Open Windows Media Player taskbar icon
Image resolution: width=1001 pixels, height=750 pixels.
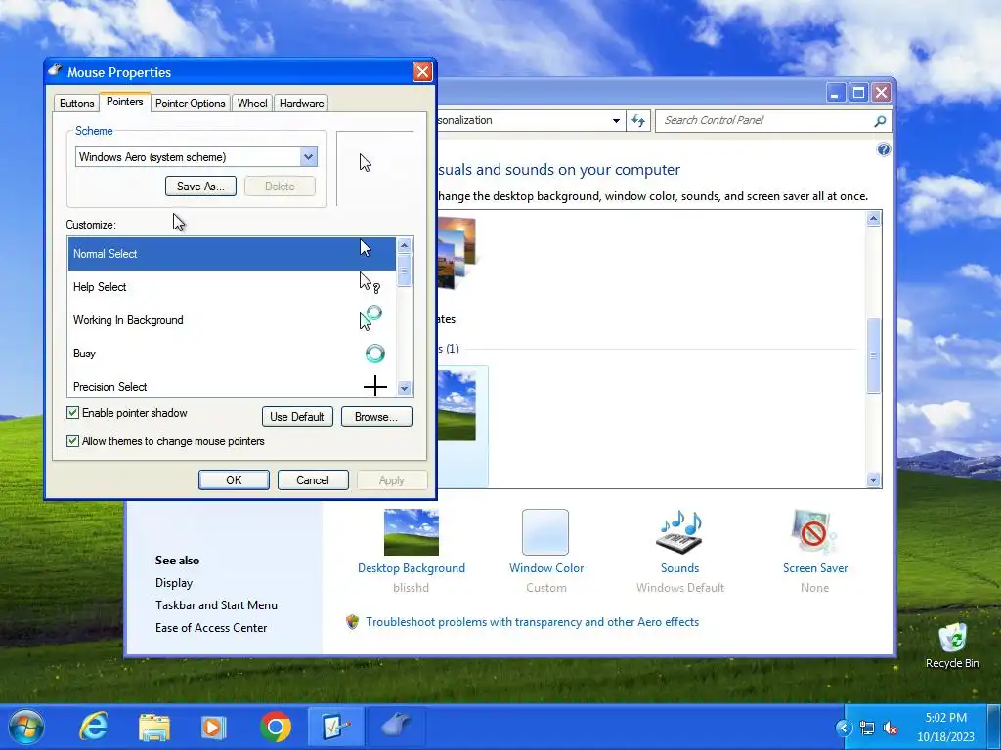point(213,728)
